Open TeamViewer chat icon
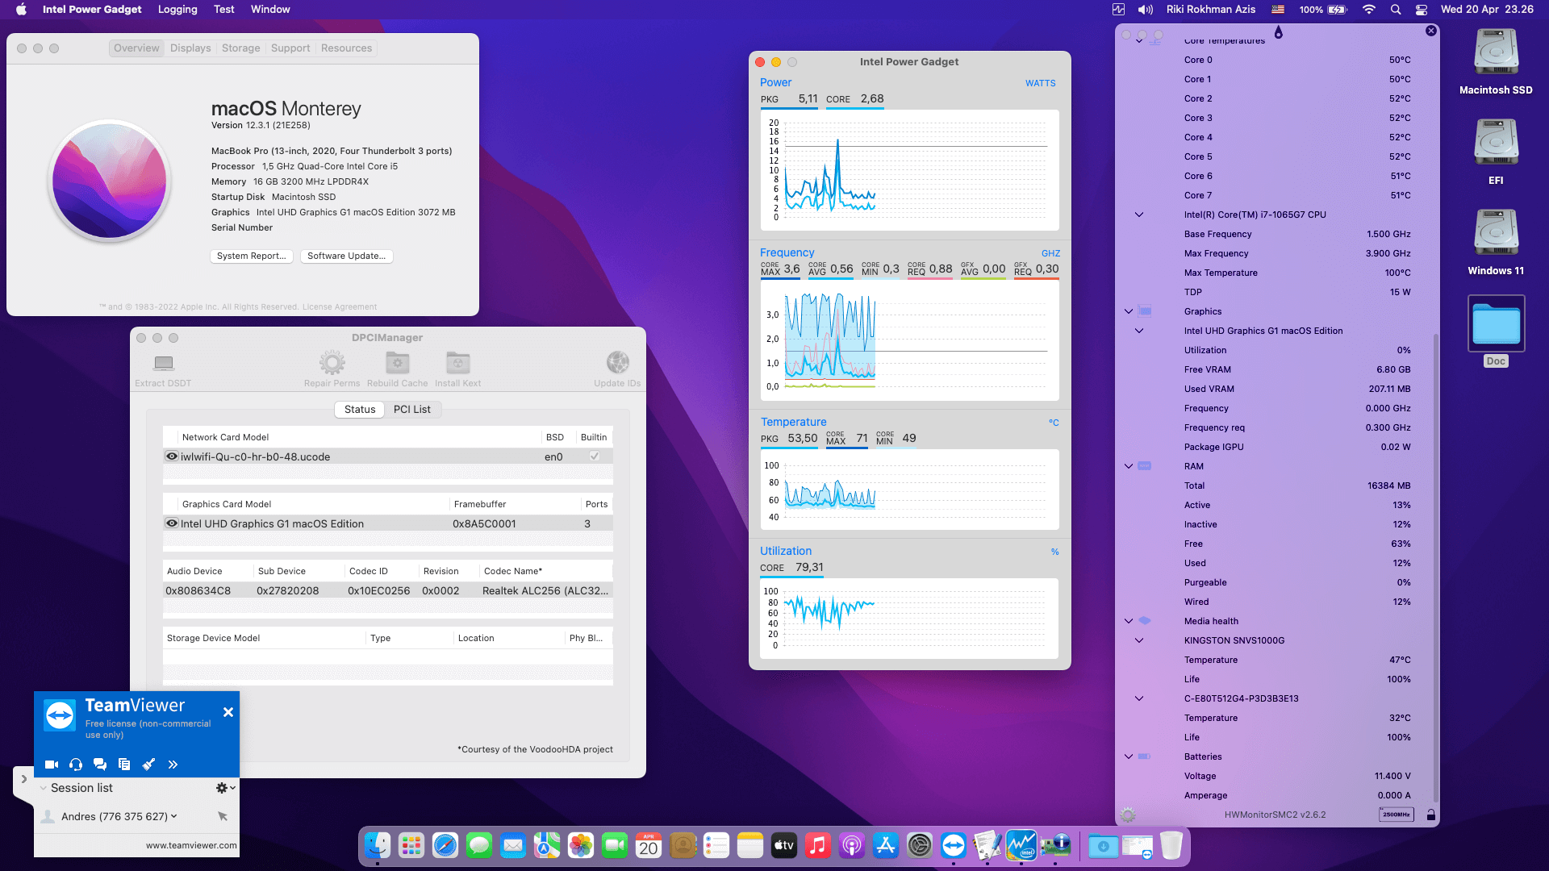 pyautogui.click(x=100, y=765)
